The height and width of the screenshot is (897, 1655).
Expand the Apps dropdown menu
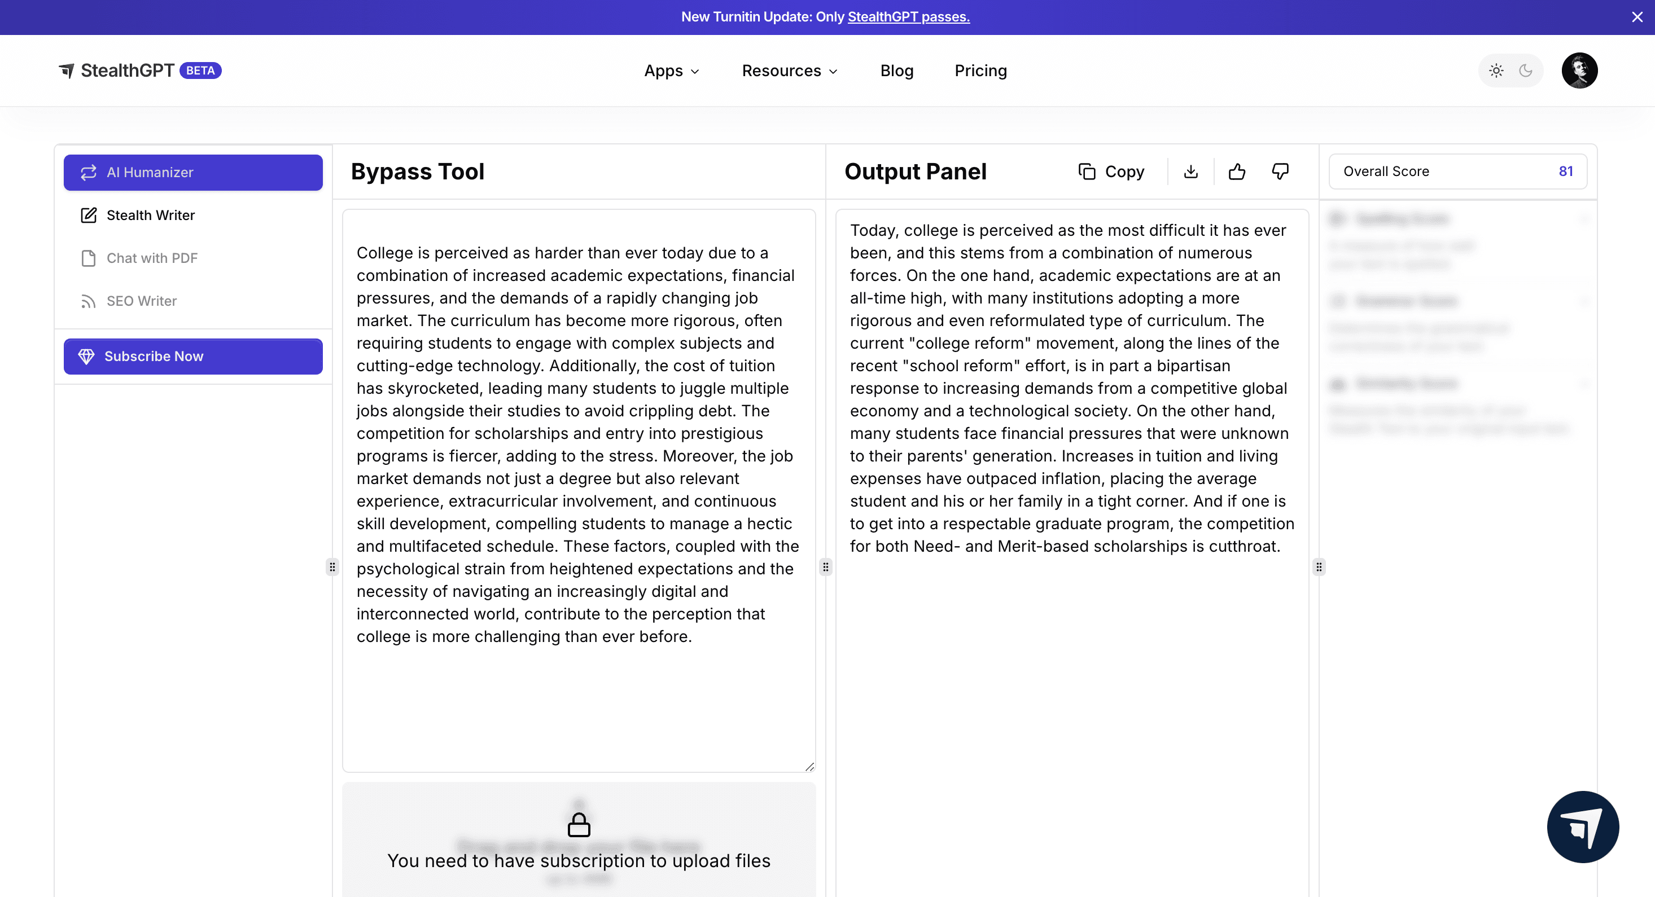(671, 71)
